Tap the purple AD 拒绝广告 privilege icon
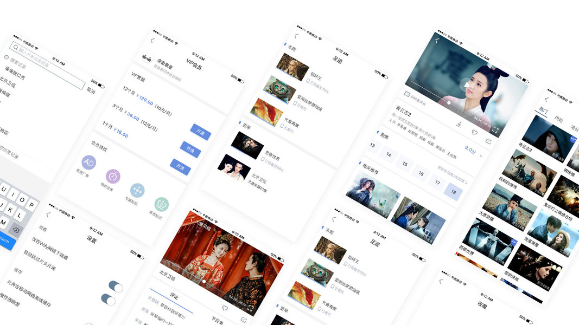 [88, 162]
